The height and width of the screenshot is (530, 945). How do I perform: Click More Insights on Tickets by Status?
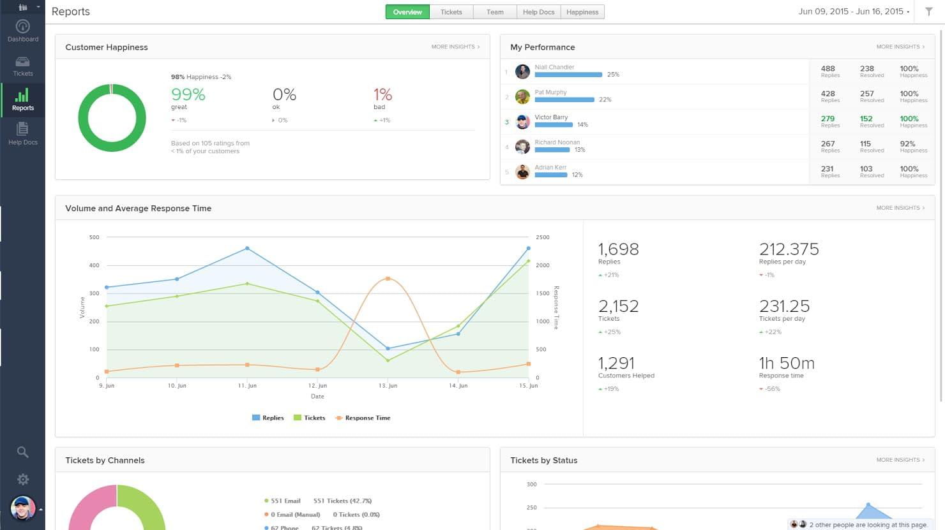tap(900, 459)
